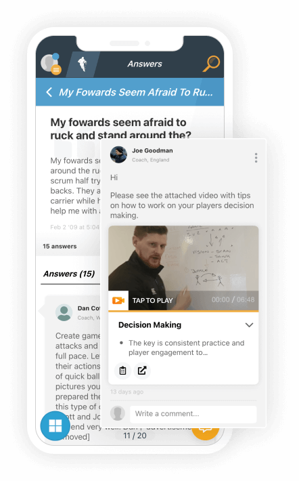Click the Write a comment field

(193, 414)
